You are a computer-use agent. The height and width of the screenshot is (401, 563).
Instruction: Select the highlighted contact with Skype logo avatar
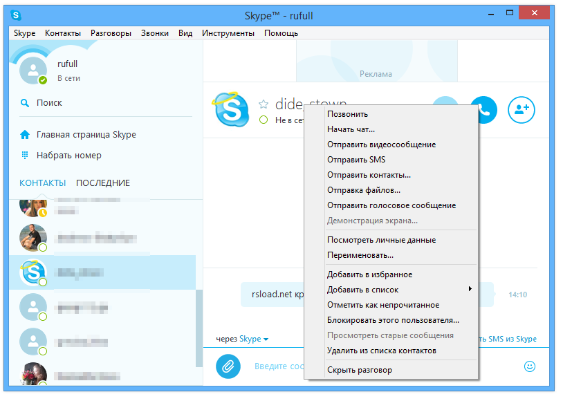[x=102, y=272]
